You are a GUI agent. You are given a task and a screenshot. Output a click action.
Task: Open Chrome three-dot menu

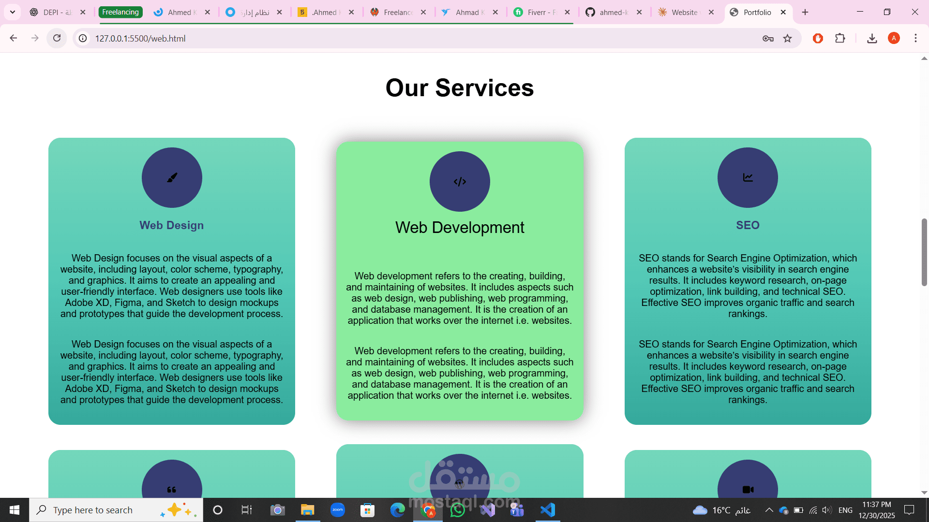coord(915,38)
